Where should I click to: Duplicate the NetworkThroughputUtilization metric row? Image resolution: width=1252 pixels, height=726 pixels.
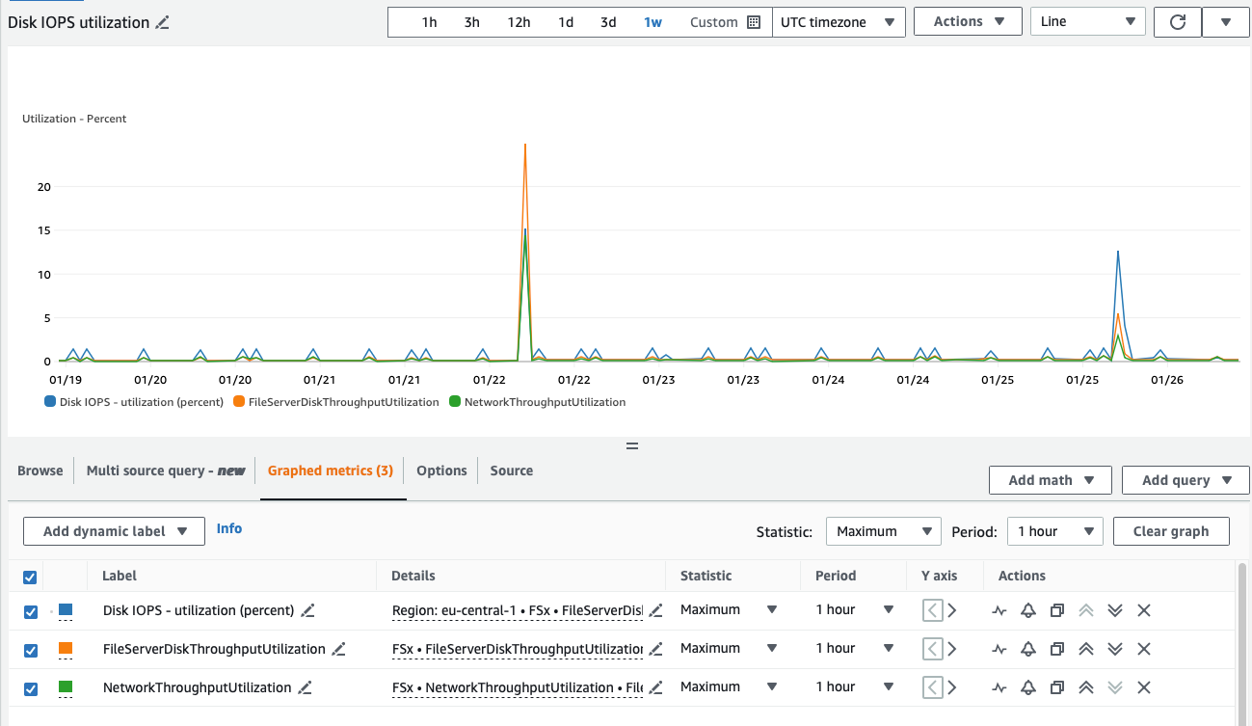pos(1057,687)
